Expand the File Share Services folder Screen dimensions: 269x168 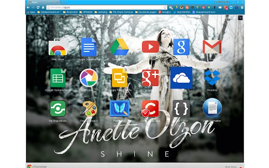121,12
